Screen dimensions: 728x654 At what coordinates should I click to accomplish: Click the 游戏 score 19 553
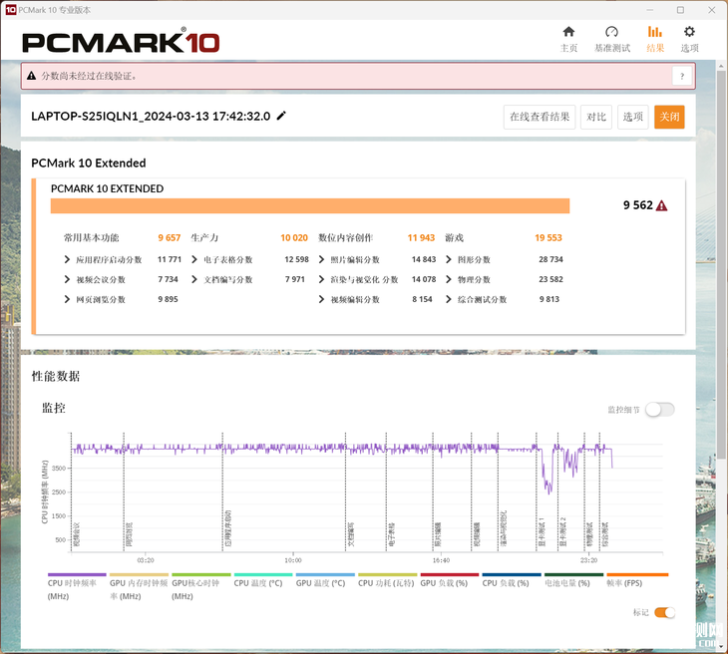(548, 237)
